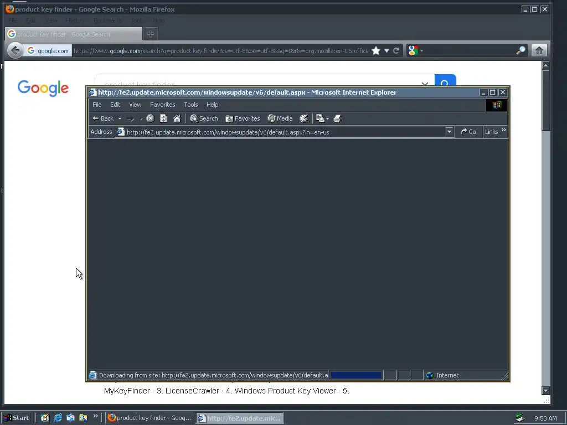Viewport: 567px width, 425px height.
Task: Open the Windows Start menu
Action: pos(17,418)
